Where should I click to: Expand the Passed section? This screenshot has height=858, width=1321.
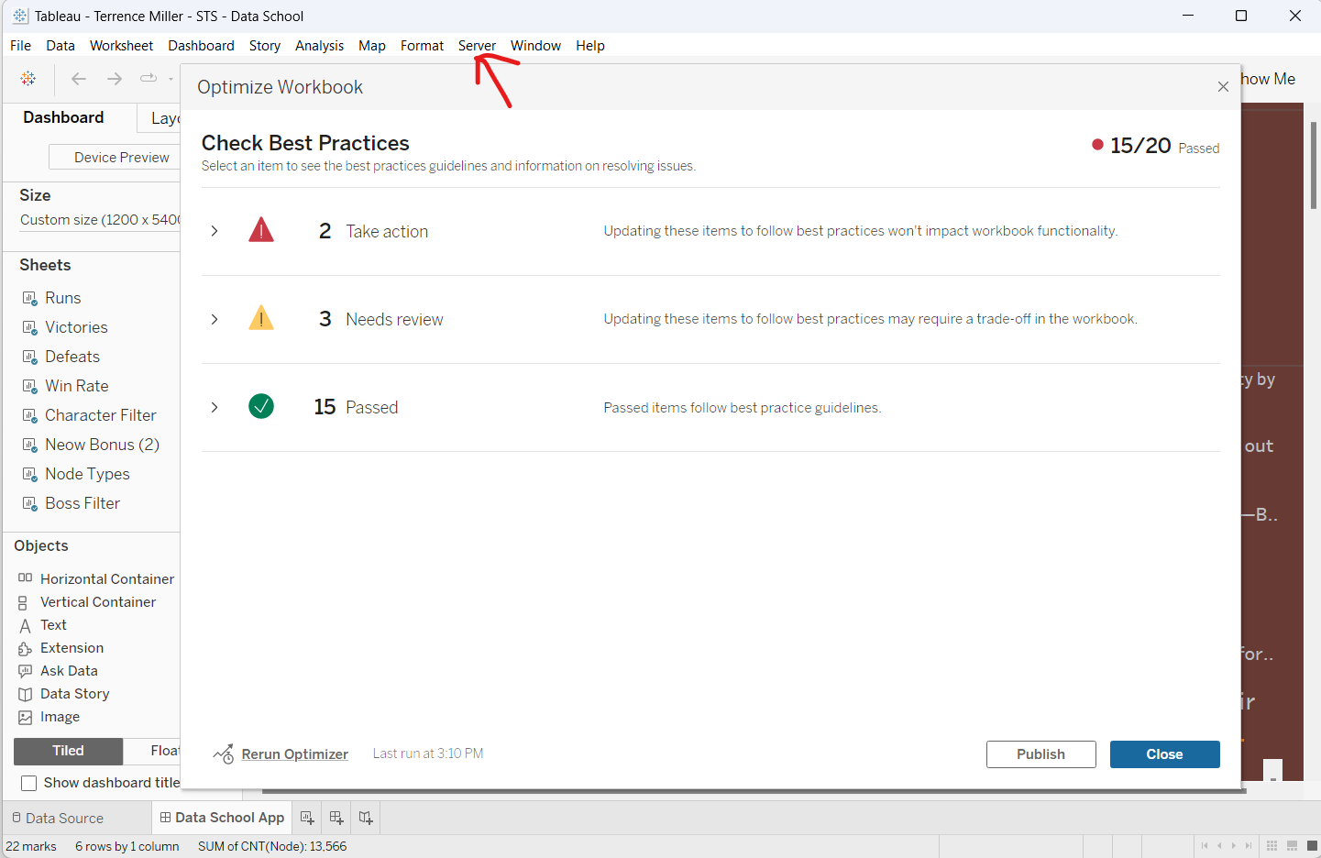pyautogui.click(x=214, y=407)
